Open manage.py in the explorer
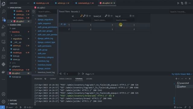193x109 pixels. tap(16, 77)
